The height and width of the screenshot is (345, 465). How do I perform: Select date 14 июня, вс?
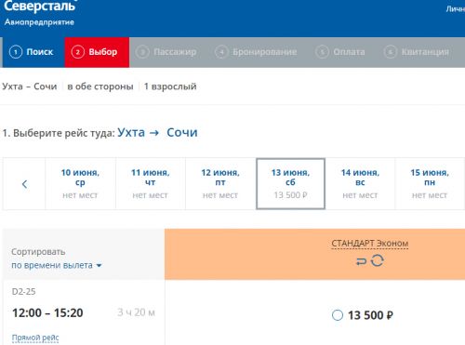360,184
